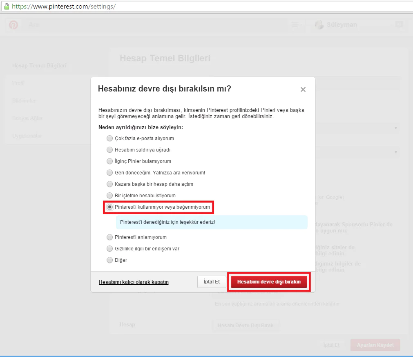Click 'Hesabımı kalıcı olarak kapatın' link

coord(134,282)
